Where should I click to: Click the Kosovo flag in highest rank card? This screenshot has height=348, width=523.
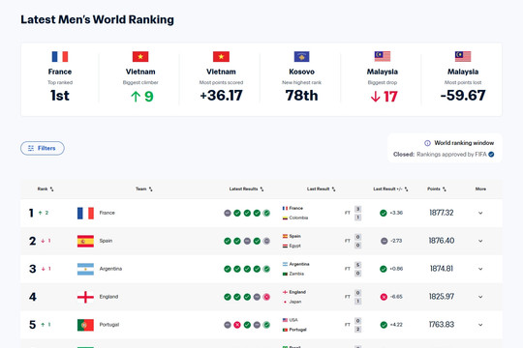tap(301, 57)
